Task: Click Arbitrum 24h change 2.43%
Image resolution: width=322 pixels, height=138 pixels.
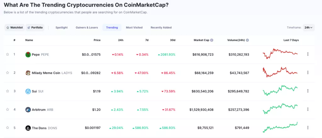Action: coord(117,110)
